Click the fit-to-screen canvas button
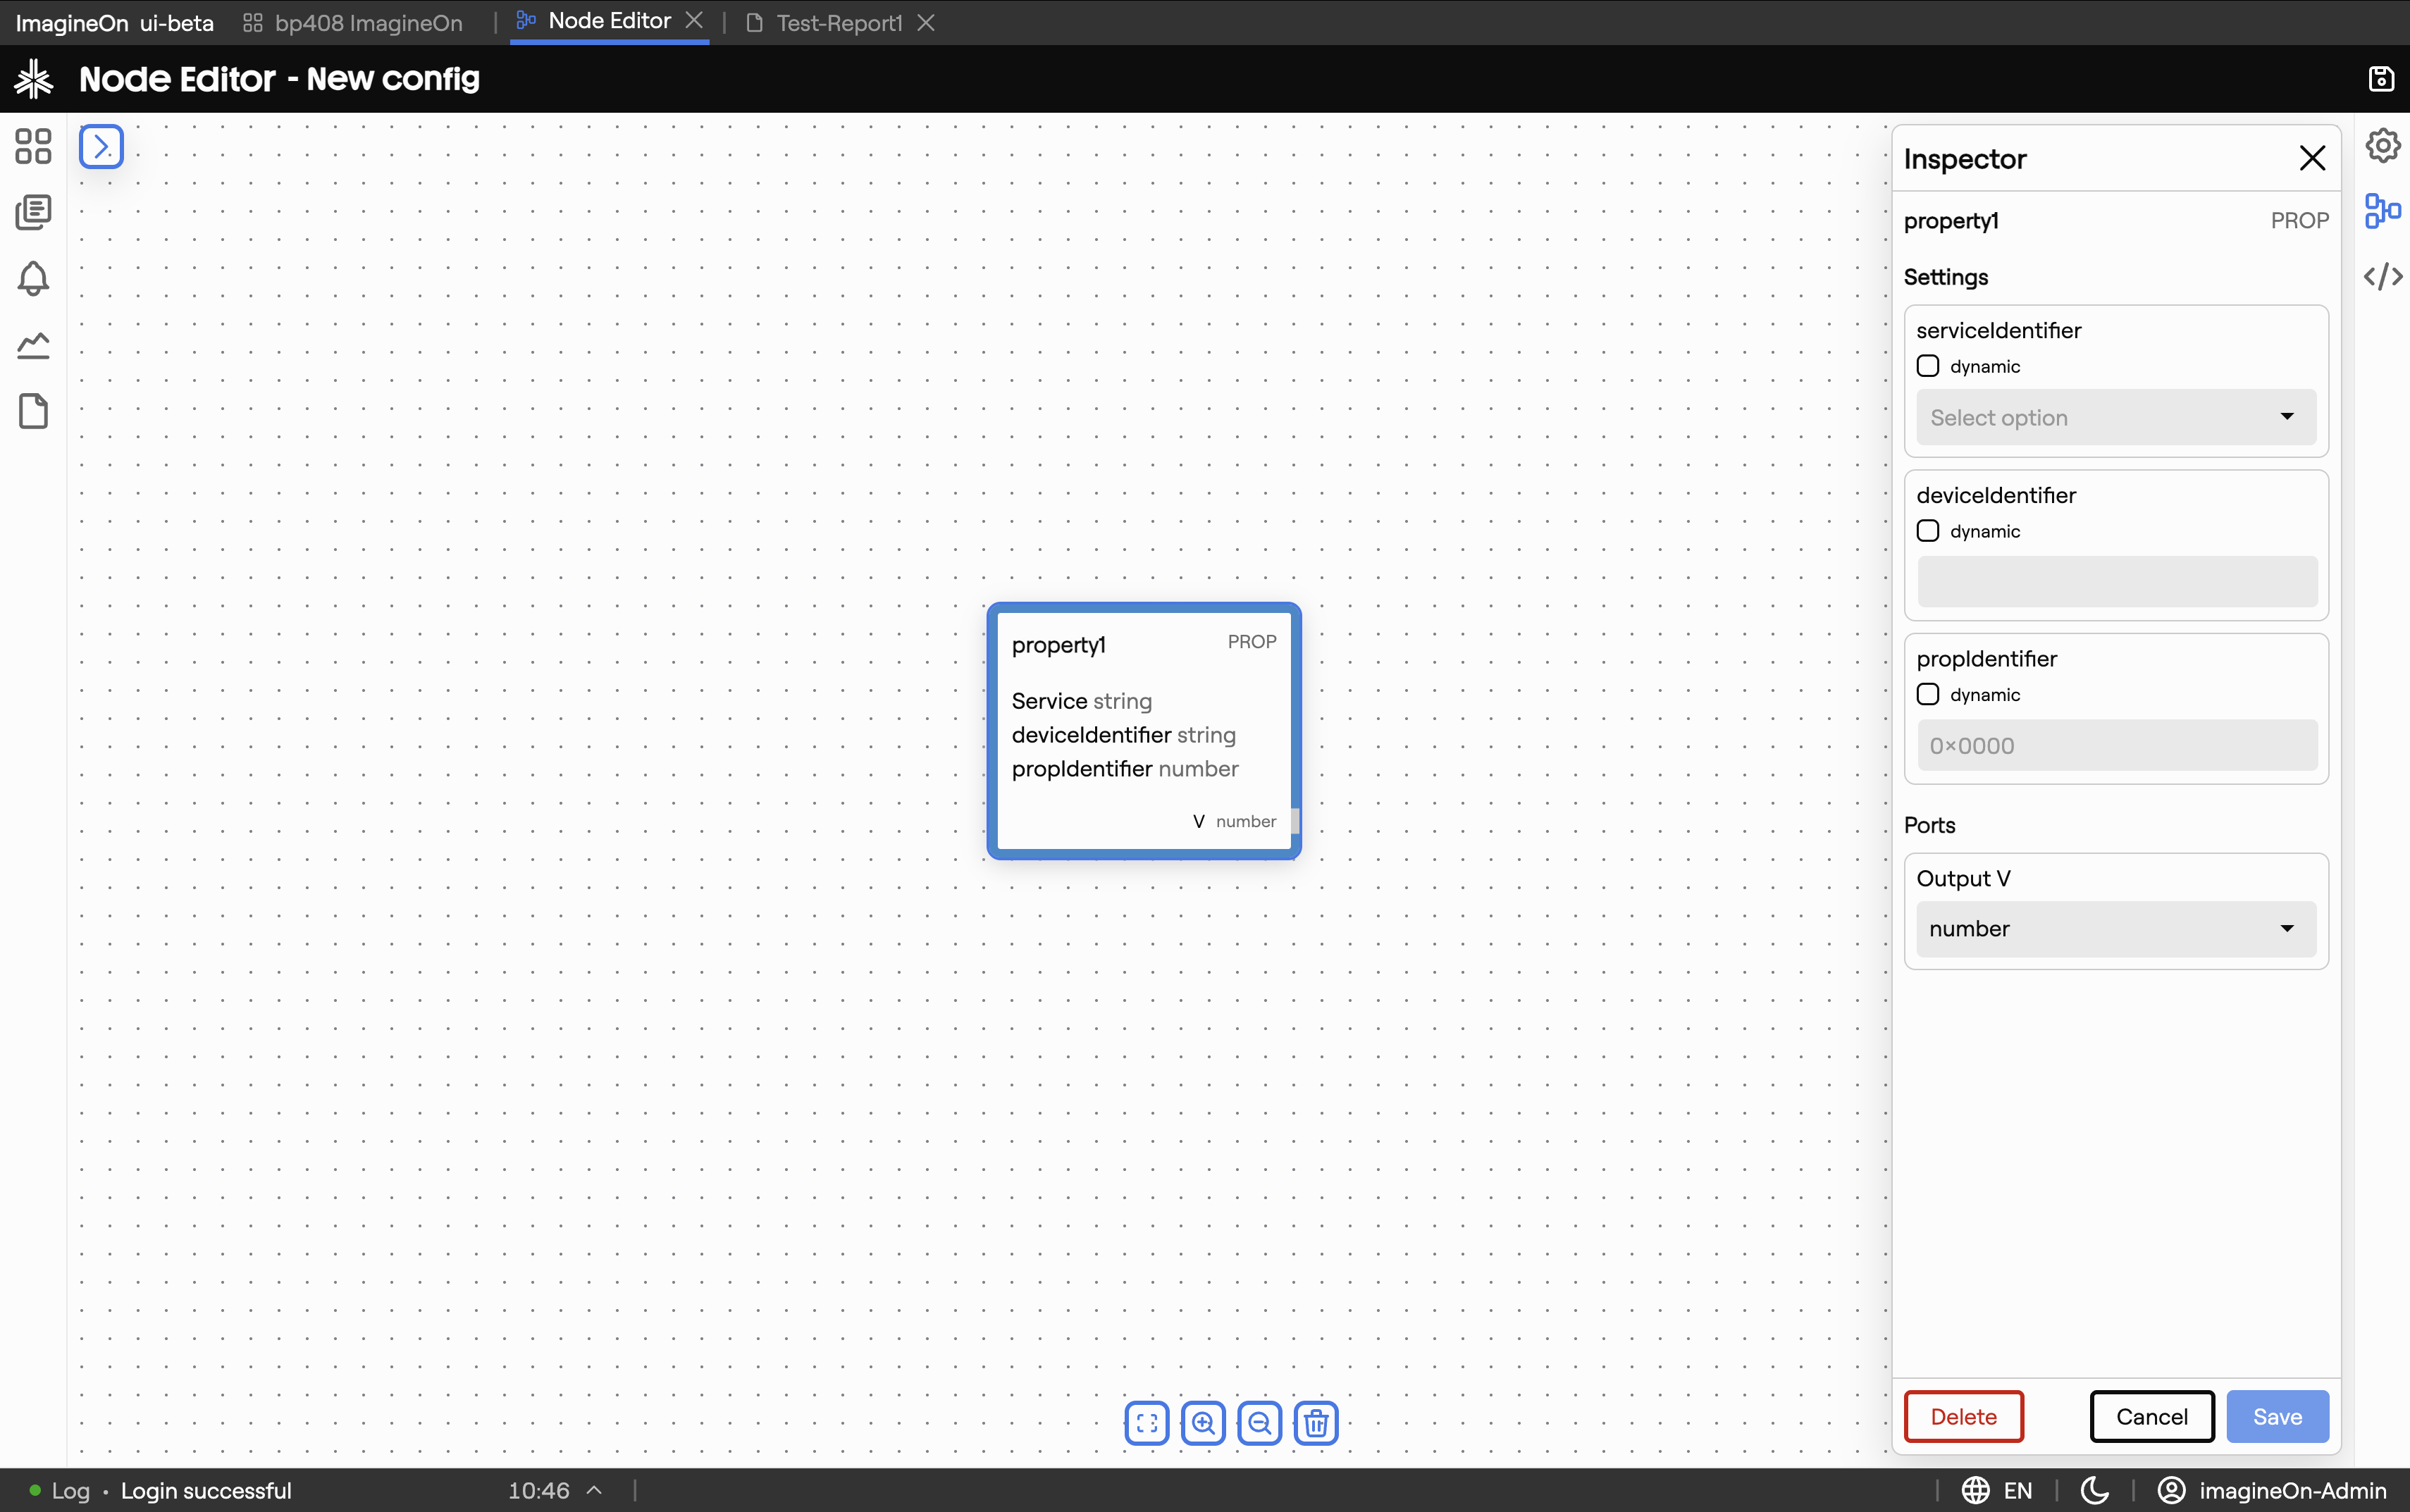The width and height of the screenshot is (2410, 1512). [x=1146, y=1422]
